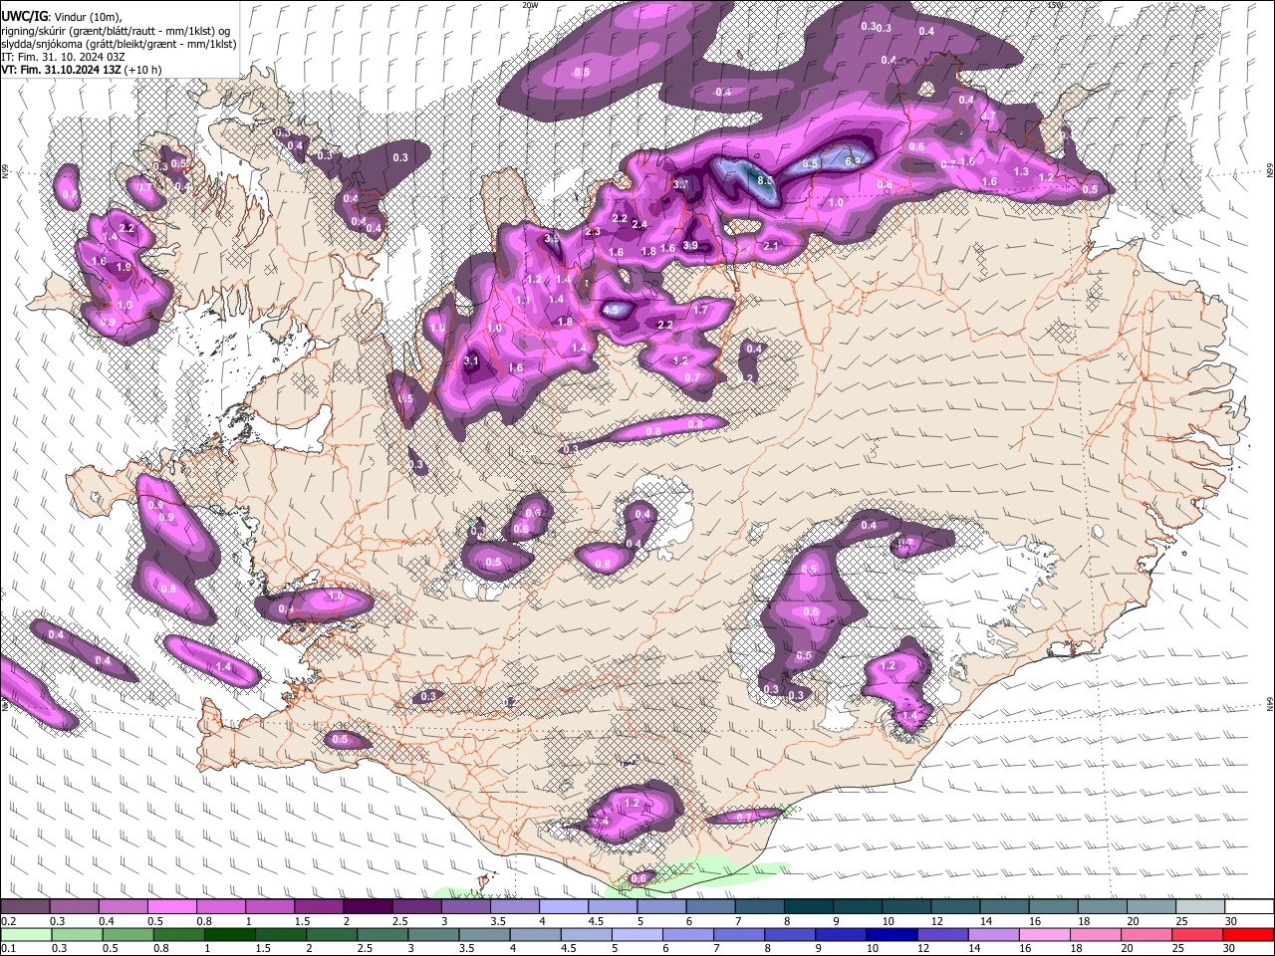The height and width of the screenshot is (956, 1275).
Task: Click the dark green swatch labeled 1 in bottom row
Action: [x=229, y=934]
